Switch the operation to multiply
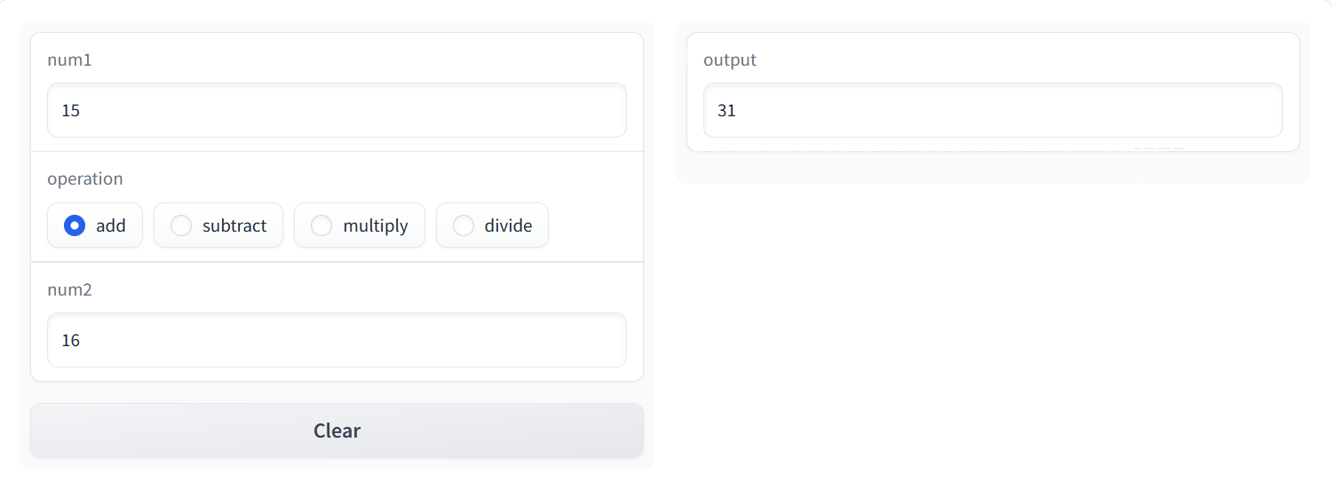1332x482 pixels. coord(360,225)
